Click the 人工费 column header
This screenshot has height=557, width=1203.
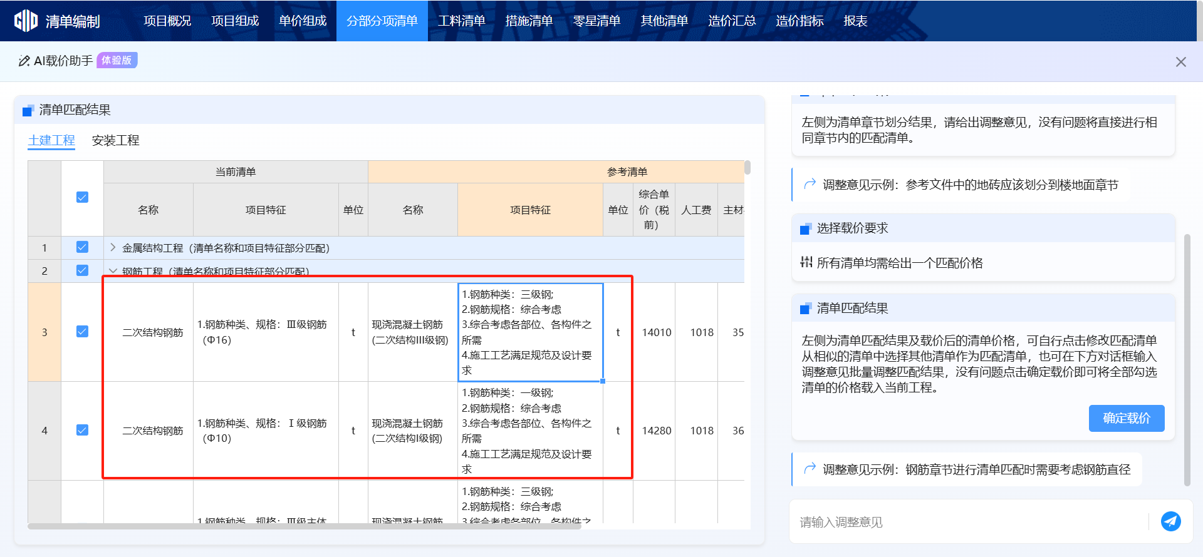click(696, 210)
